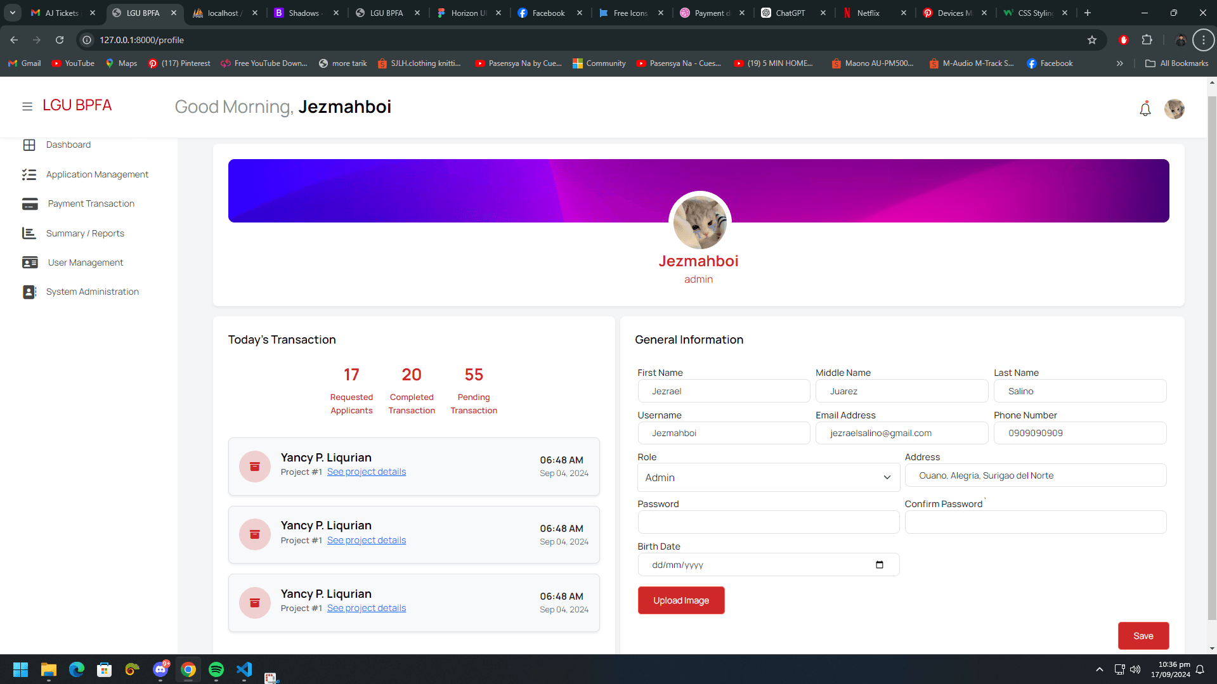Click the Summary / Reports chart icon

29,233
